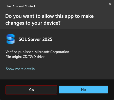114x100 pixels.
Task: Click the 'Microsoft Corporation' publisher name
Action: (52, 52)
